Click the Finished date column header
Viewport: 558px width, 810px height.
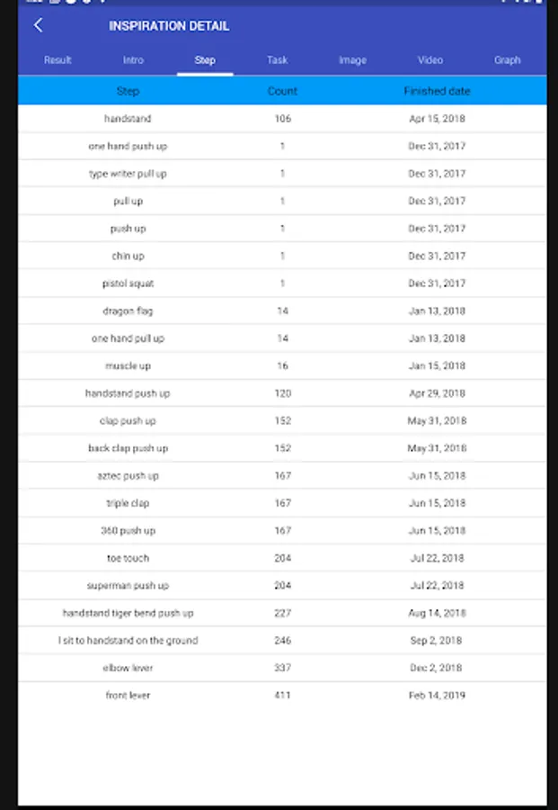(437, 91)
